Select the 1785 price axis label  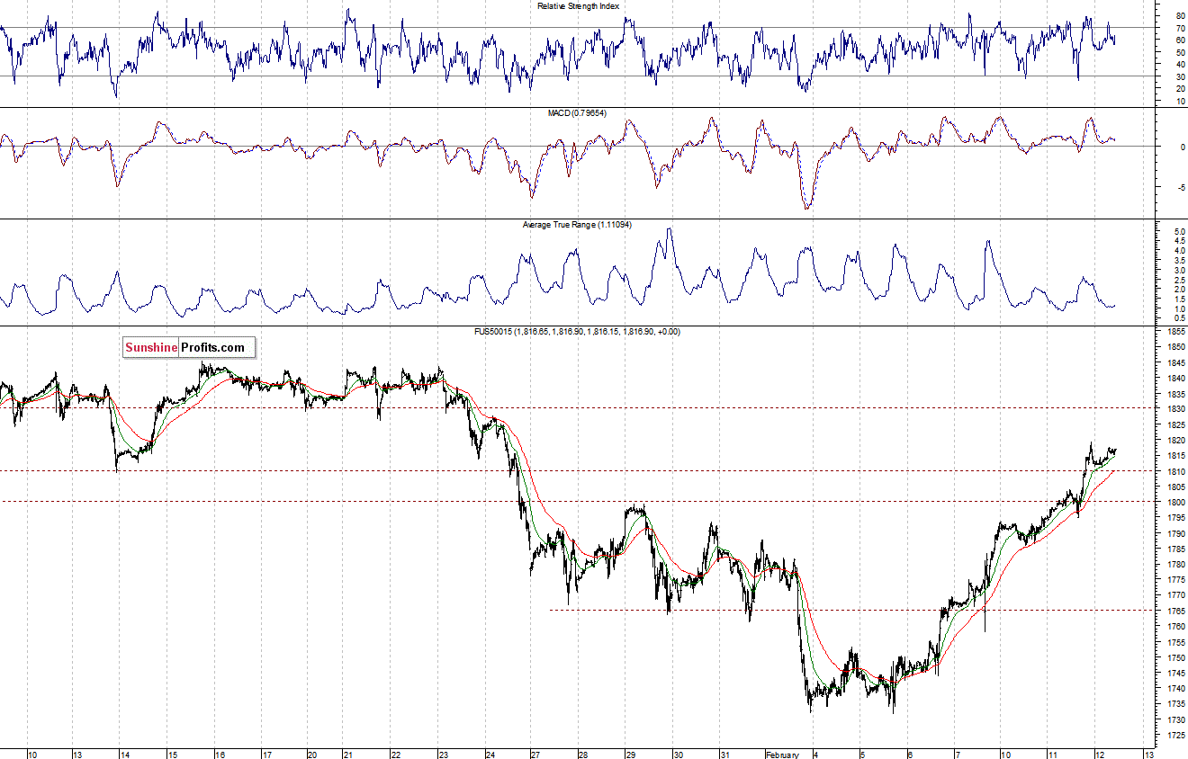click(1174, 549)
